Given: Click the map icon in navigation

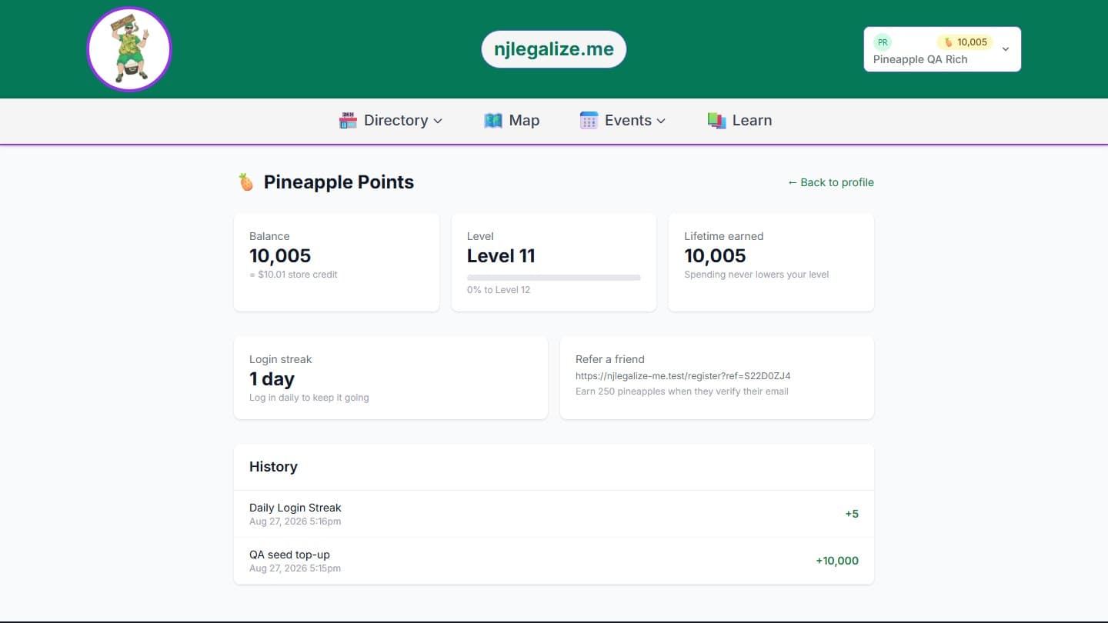Looking at the screenshot, I should tap(493, 120).
